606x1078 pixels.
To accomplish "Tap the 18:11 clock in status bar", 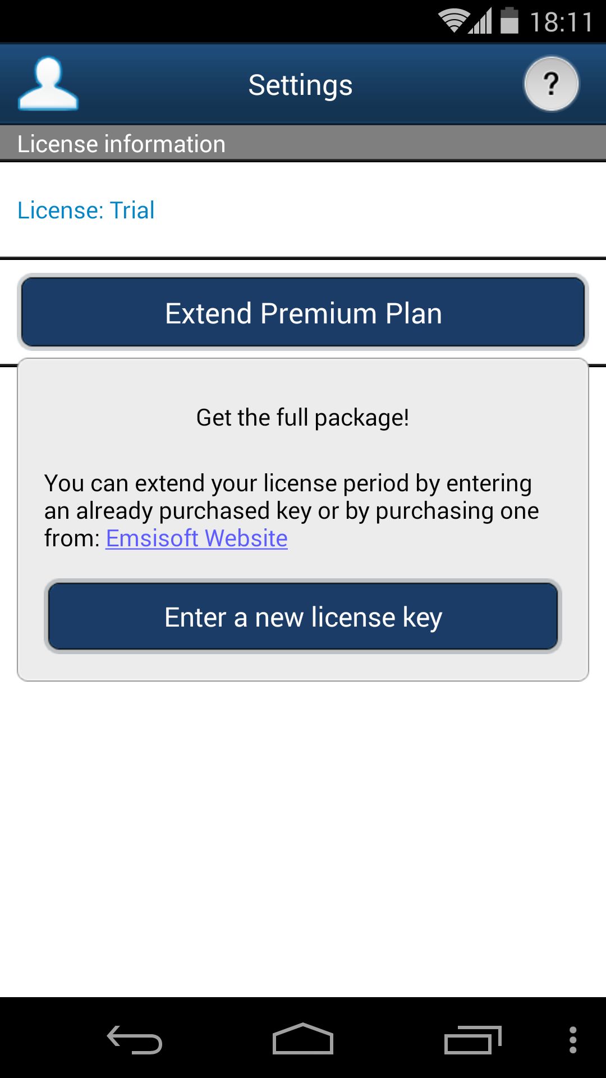I will (561, 22).
